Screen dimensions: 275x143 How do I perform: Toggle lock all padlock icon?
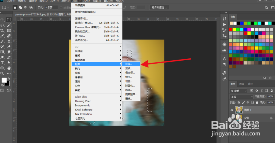point(257,102)
